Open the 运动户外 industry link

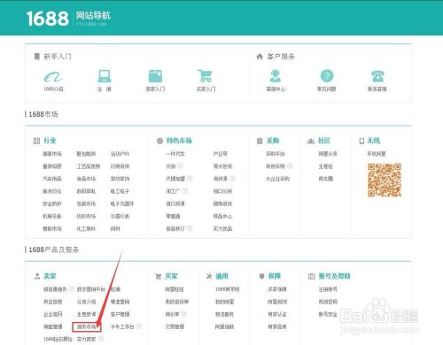tap(120, 154)
